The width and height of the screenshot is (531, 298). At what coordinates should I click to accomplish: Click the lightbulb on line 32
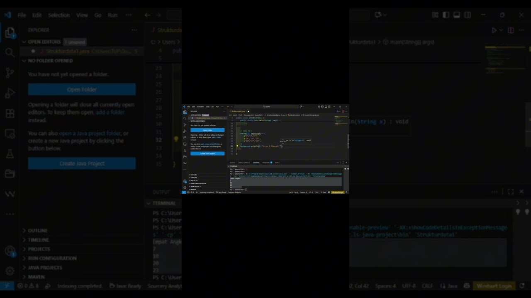coord(237,146)
